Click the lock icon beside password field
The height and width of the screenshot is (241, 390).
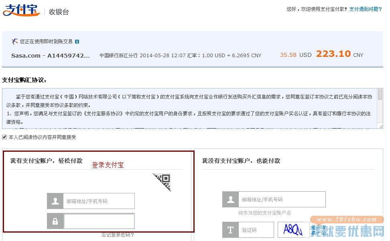(x=55, y=221)
